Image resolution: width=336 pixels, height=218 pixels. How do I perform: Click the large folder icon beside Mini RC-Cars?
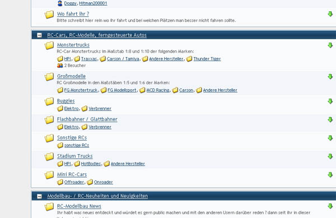[49, 175]
